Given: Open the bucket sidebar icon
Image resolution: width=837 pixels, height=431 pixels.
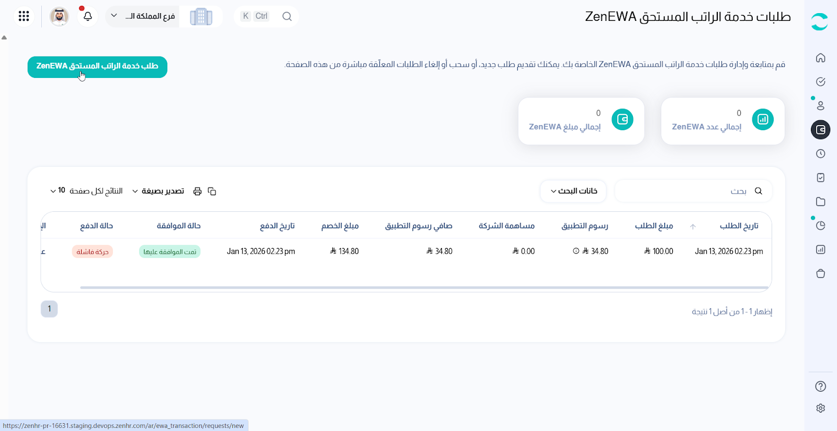Looking at the screenshot, I should pyautogui.click(x=820, y=274).
